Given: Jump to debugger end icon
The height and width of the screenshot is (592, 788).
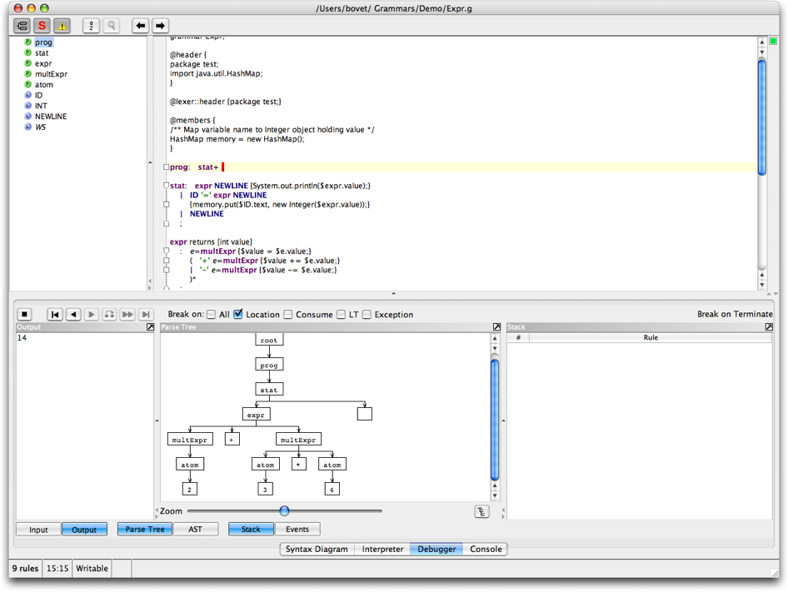Looking at the screenshot, I should [146, 315].
